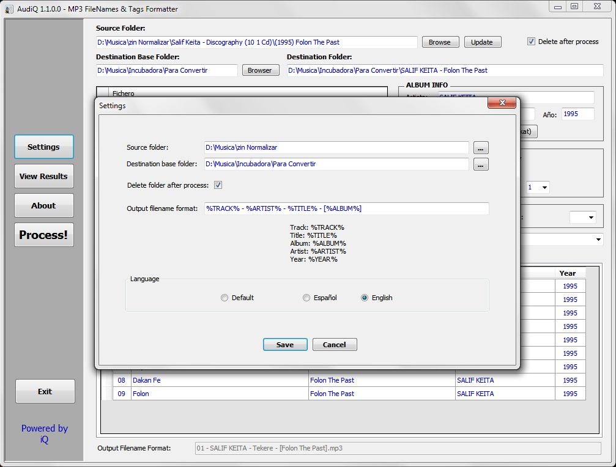The height and width of the screenshot is (467, 616).
Task: Save the settings
Action: click(285, 345)
